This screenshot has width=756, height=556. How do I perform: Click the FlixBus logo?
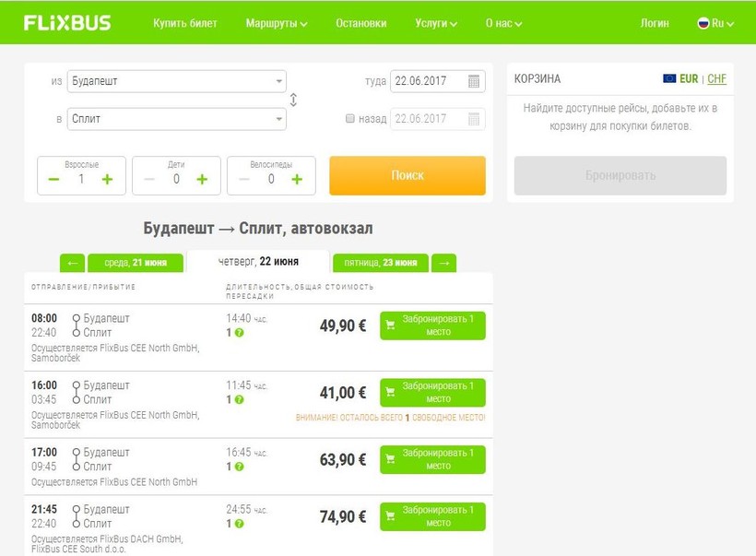(x=67, y=23)
